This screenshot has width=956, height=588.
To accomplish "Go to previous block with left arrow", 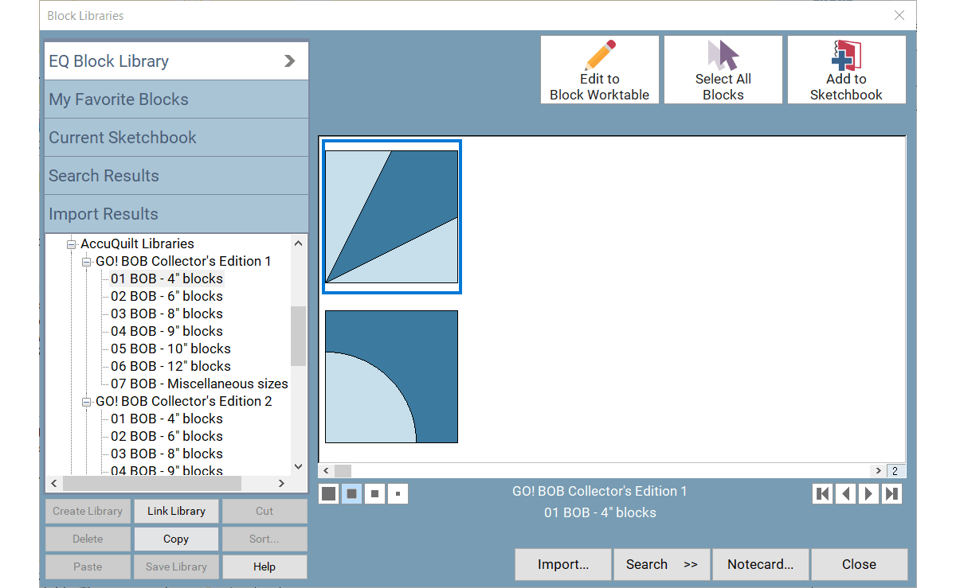I will pyautogui.click(x=846, y=494).
